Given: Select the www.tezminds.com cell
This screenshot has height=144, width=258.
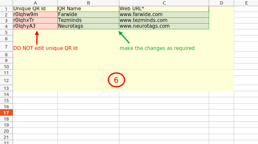Looking at the screenshot, I should pos(164,20).
